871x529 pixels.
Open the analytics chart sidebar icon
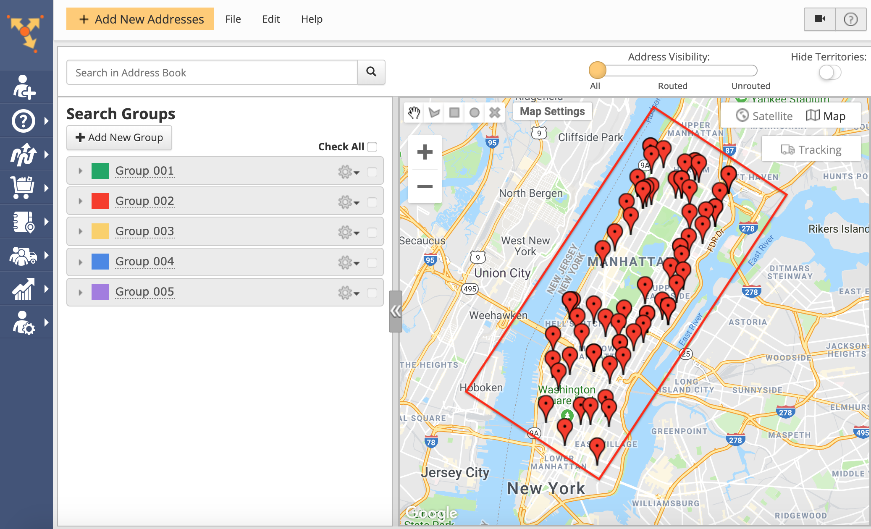[24, 289]
